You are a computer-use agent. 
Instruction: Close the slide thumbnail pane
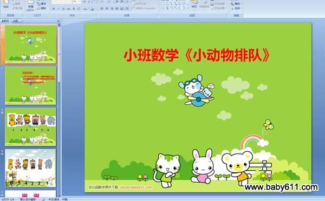click(x=58, y=21)
